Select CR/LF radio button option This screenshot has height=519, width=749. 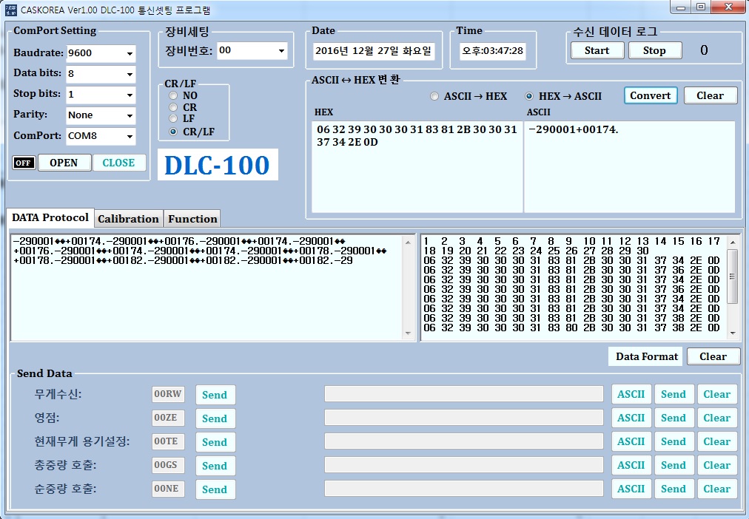[x=173, y=132]
